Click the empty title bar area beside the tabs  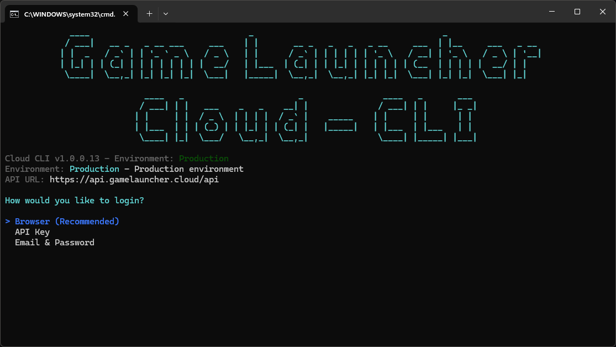(x=354, y=12)
